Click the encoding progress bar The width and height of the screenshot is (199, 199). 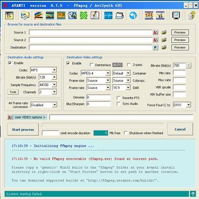coord(103,125)
